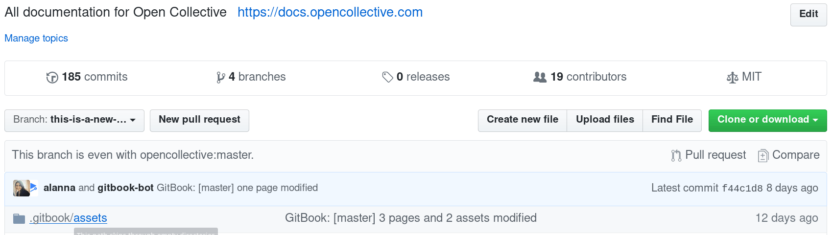Image resolution: width=833 pixels, height=235 pixels.
Task: Open the latest commit hash f44c1d8
Action: coord(742,188)
